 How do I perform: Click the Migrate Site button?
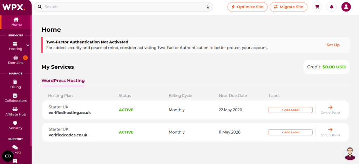[x=289, y=7]
